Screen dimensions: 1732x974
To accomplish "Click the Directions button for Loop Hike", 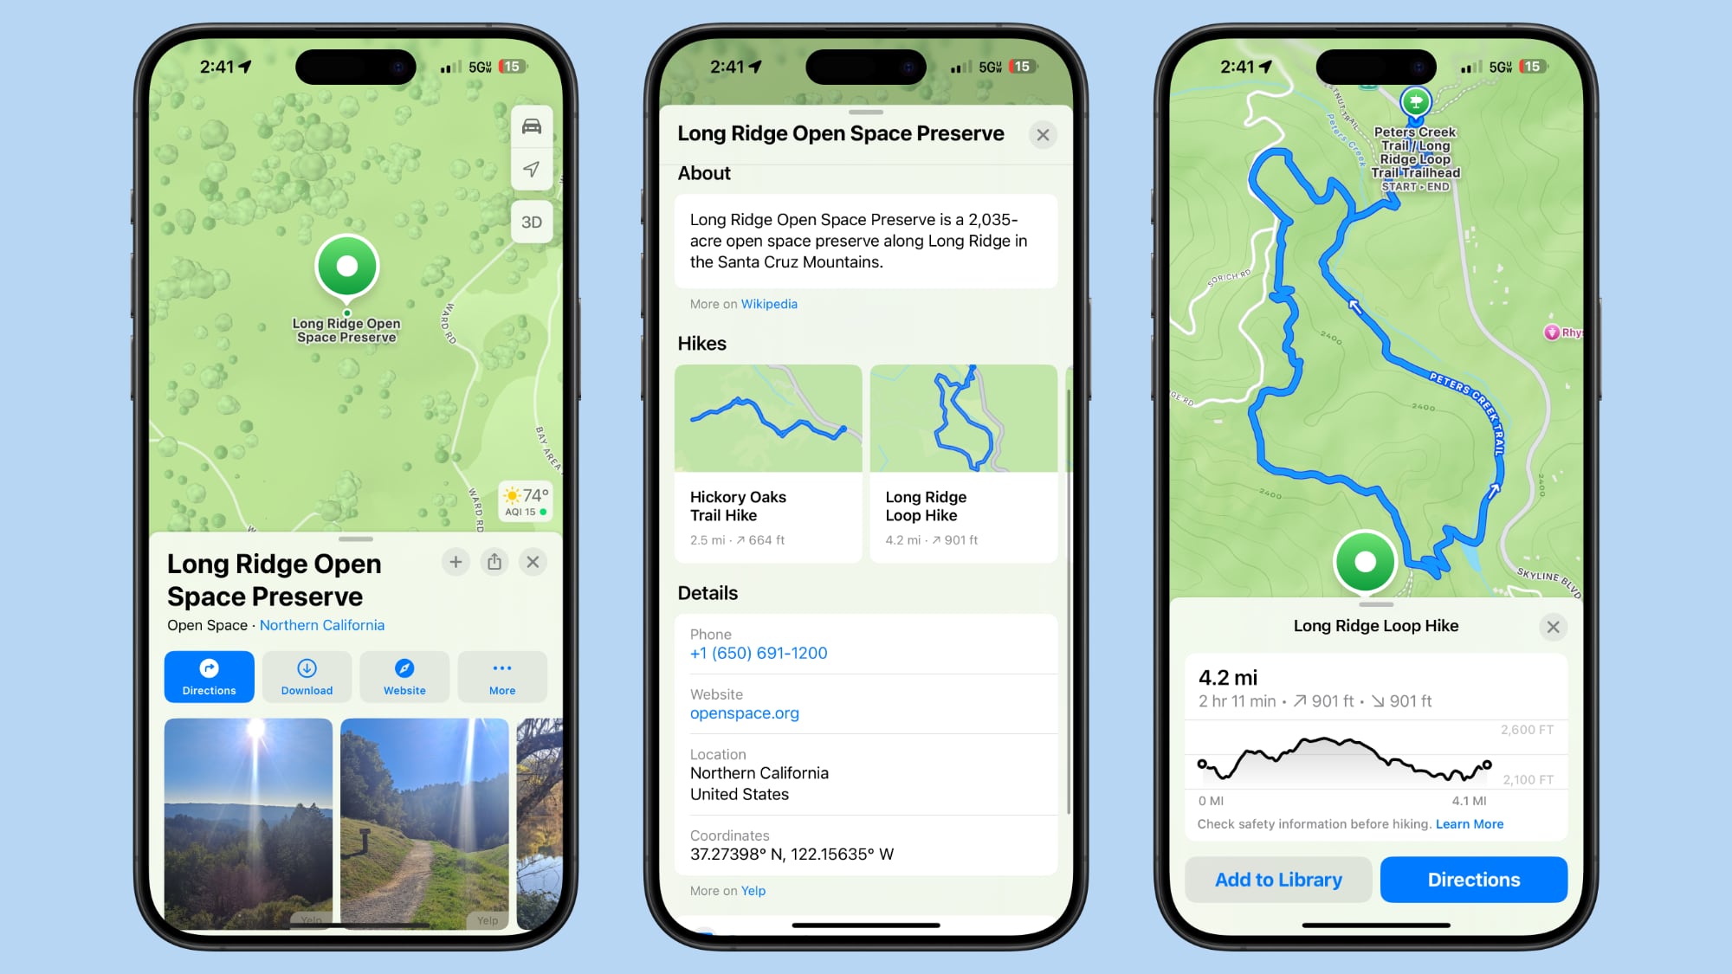I will 1473,880.
